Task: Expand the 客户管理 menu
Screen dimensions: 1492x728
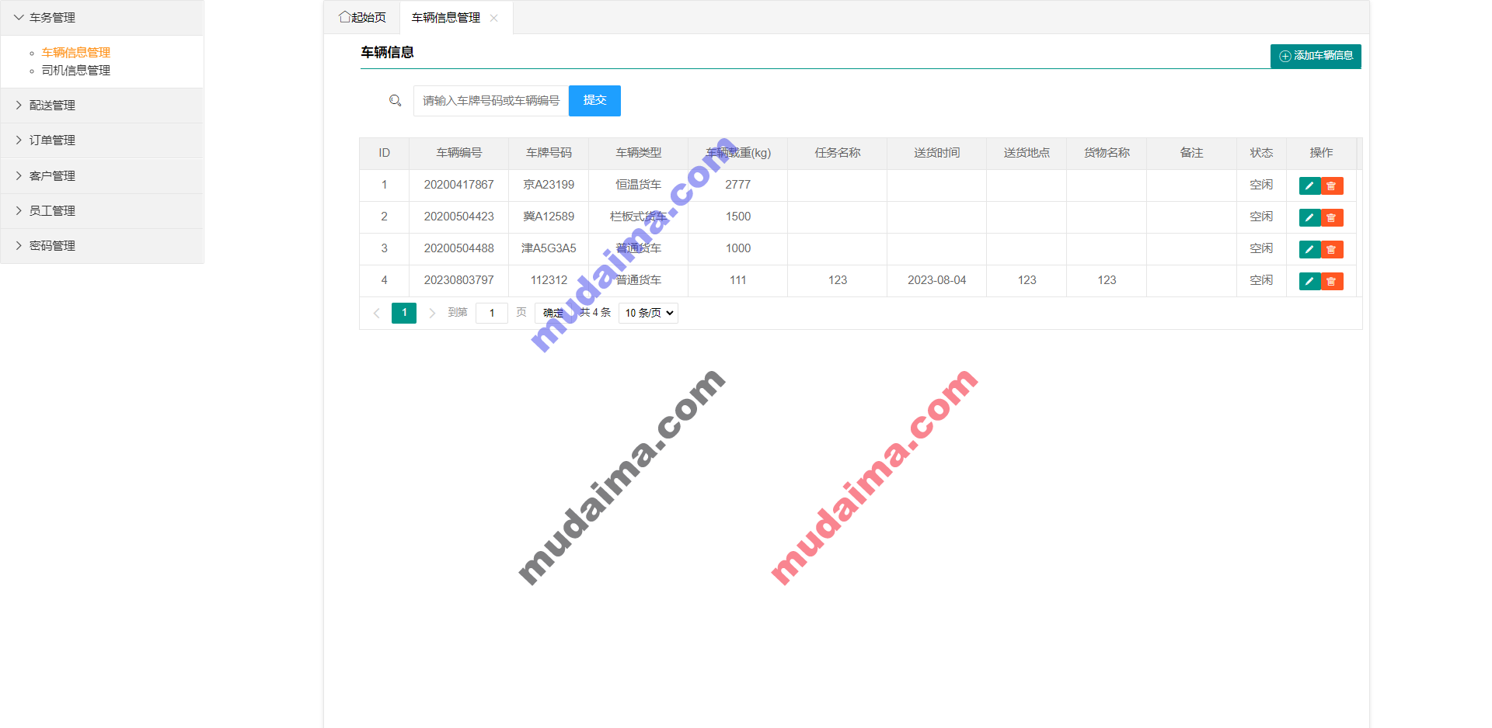Action: (x=102, y=176)
